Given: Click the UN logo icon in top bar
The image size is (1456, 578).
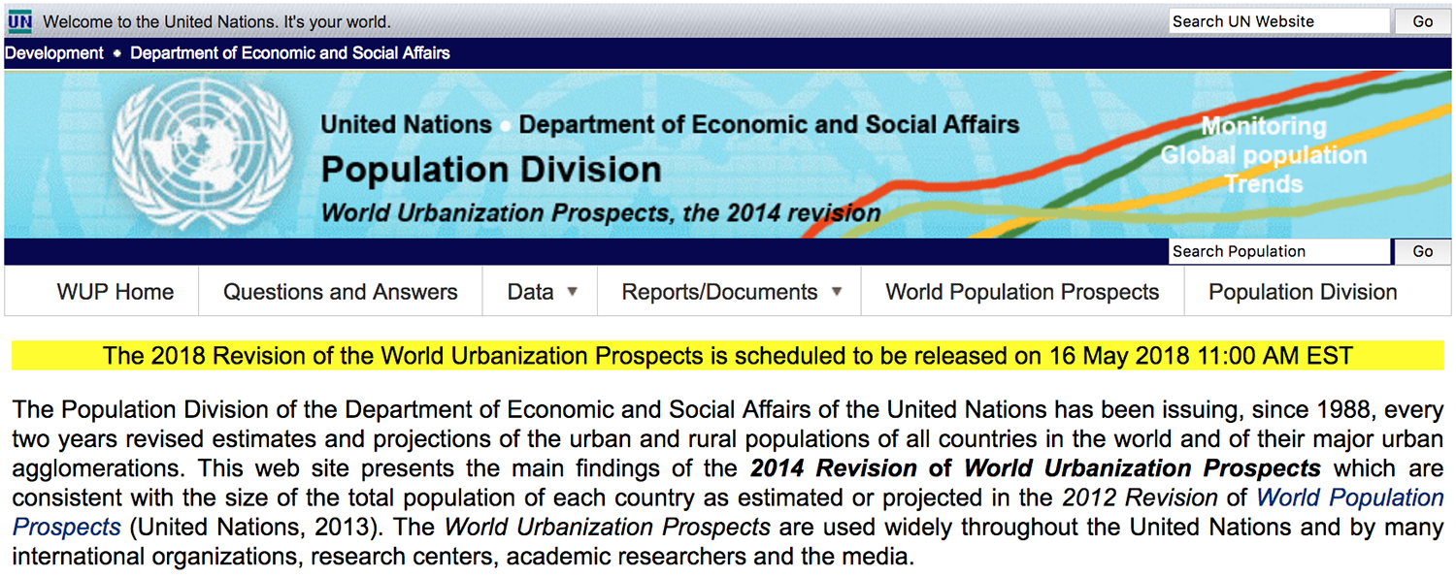Looking at the screenshot, I should click(18, 21).
